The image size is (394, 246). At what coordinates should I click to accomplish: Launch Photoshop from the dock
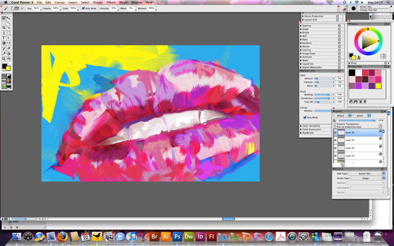point(177,236)
